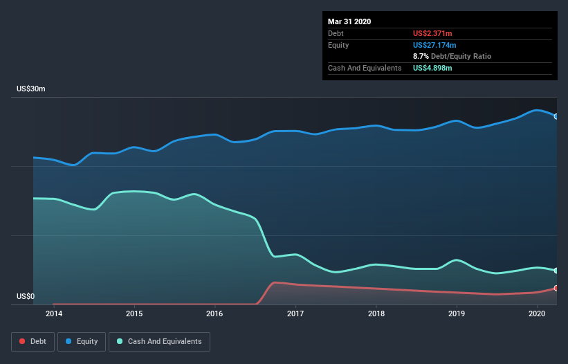568x364 pixels.
Task: Click the US$30m y-axis label
Action: pyautogui.click(x=31, y=89)
